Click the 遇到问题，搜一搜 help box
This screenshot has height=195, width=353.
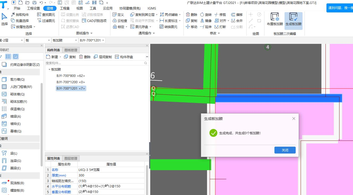(x=340, y=8)
